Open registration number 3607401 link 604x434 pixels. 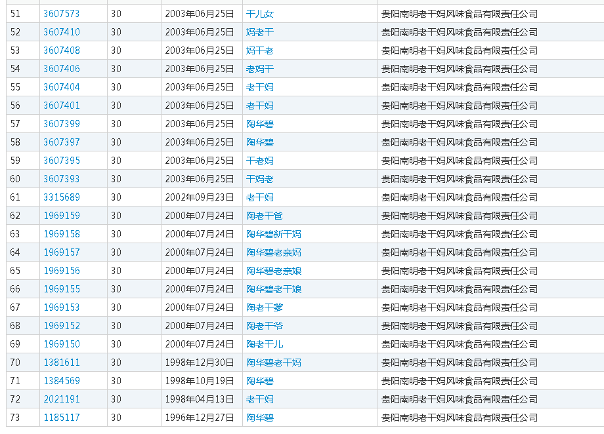click(62, 106)
